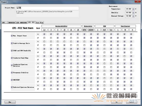This screenshot has height=106, width=142.
Task: Increase Temperature with the up spinner arrow
Action: tap(133, 8)
